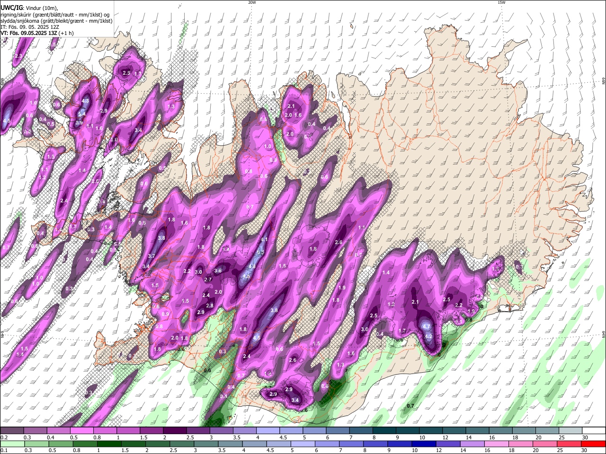Viewport: 606px width, 454px height.
Task: Pick the medium green 0.5 swatch in the lower legend
Action: (x=61, y=444)
